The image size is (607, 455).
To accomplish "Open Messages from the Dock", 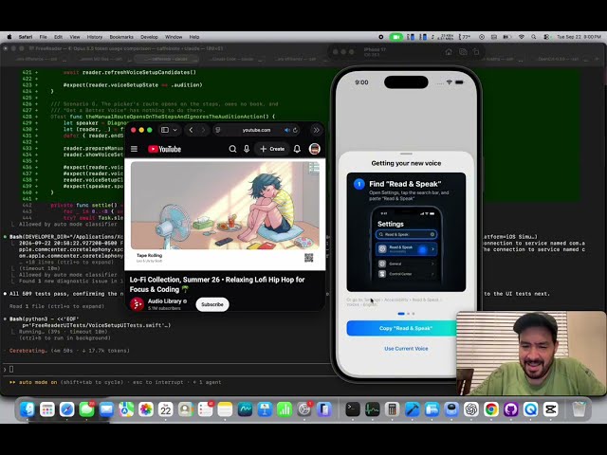I will tap(86, 409).
